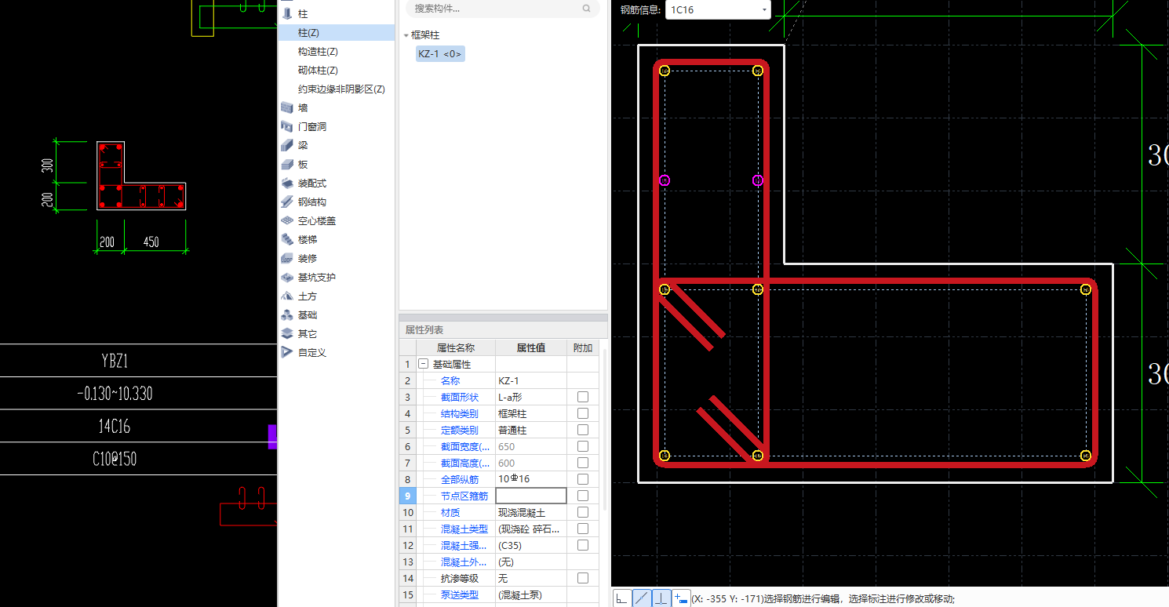This screenshot has height=607, width=1169.
Task: Click the (C35) concrete strength value
Action: pos(531,545)
